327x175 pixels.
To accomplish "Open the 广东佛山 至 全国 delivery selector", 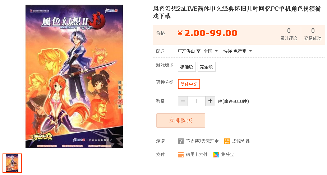I will [198, 51].
